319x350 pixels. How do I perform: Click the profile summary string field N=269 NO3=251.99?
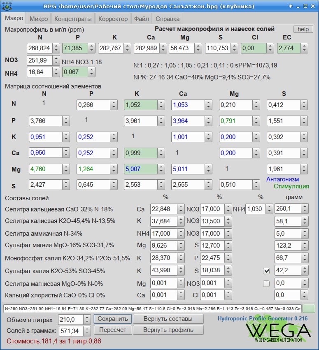tap(152, 308)
